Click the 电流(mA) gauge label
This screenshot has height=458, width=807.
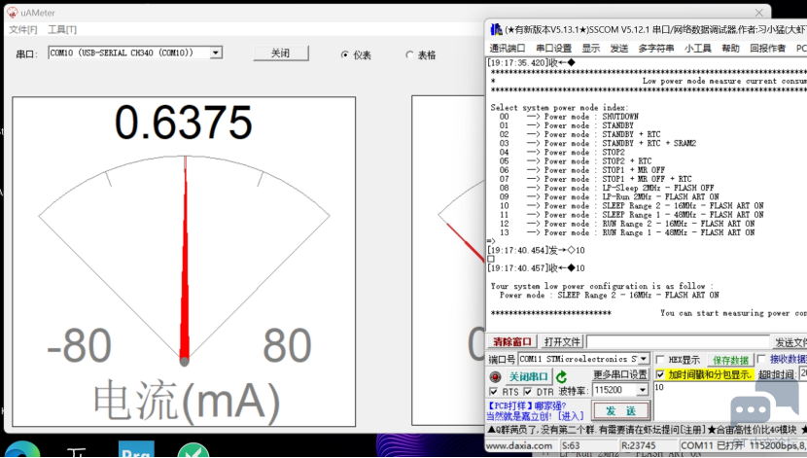coord(187,403)
